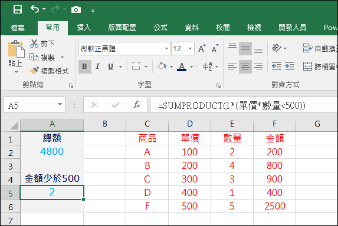The image size is (338, 226).
Task: Switch to the 版面配置 tab
Action: [122, 28]
